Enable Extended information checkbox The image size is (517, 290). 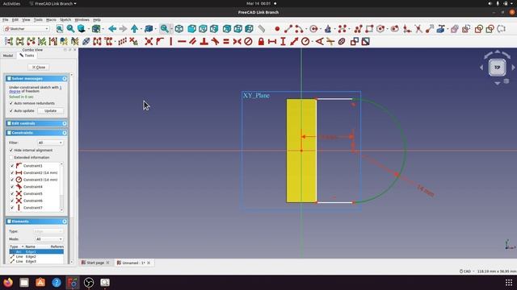point(11,158)
